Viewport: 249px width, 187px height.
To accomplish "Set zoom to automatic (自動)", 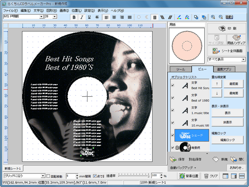I will [229, 17].
